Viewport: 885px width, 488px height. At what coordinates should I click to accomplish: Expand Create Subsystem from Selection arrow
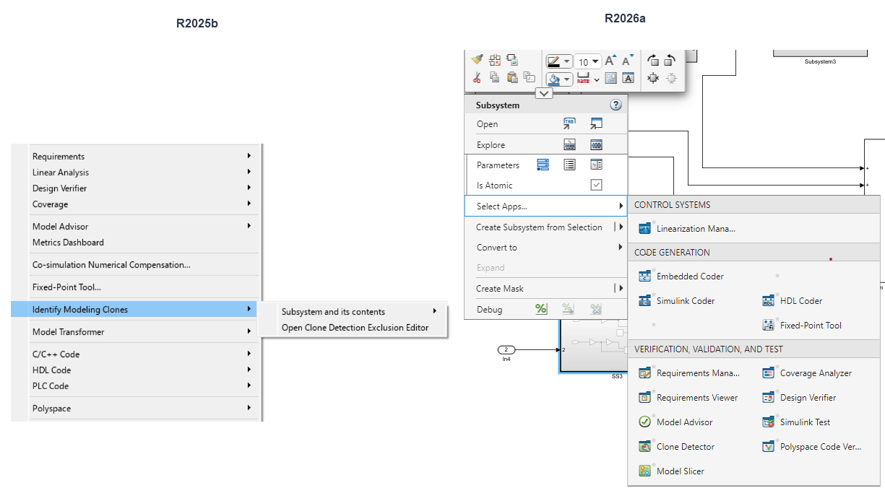[x=621, y=227]
